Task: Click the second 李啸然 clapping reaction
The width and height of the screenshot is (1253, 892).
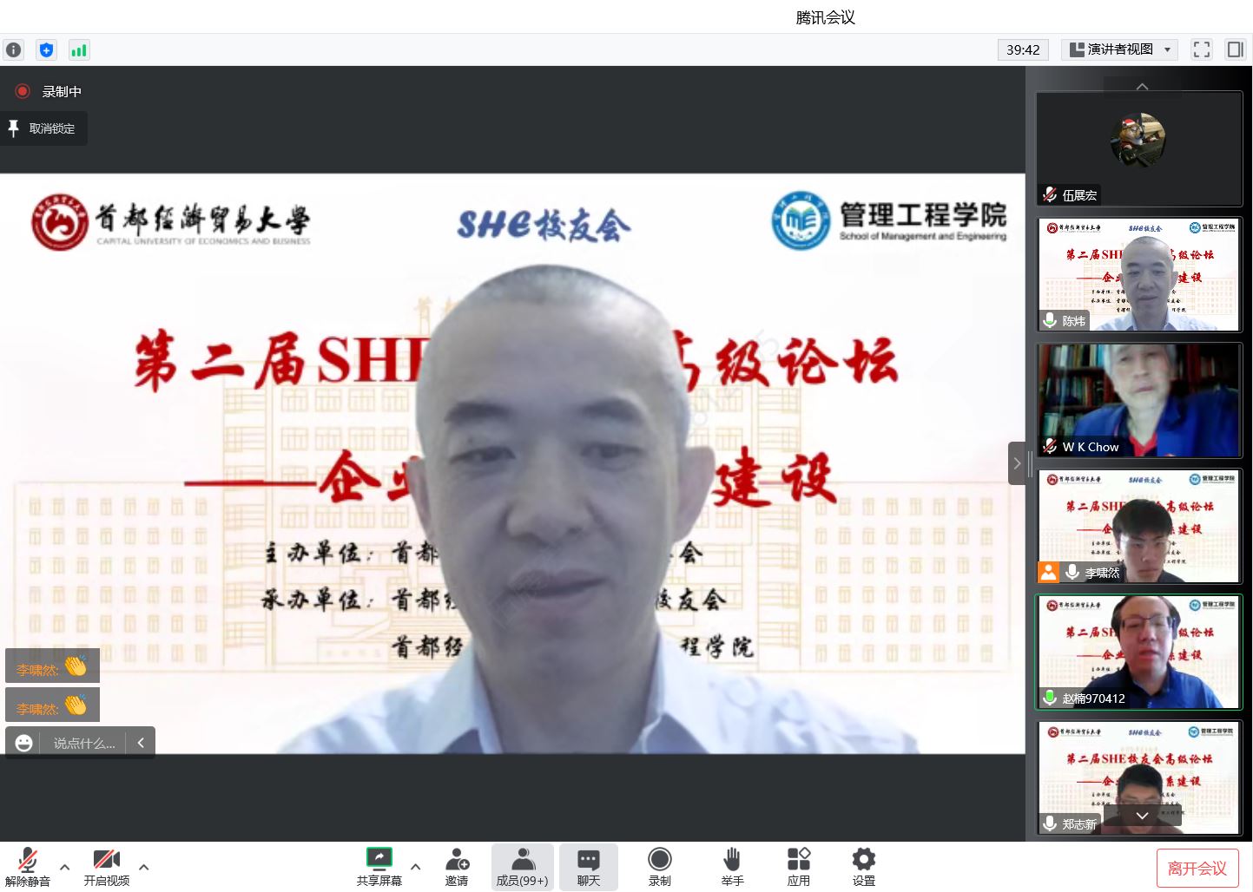Action: point(52,705)
